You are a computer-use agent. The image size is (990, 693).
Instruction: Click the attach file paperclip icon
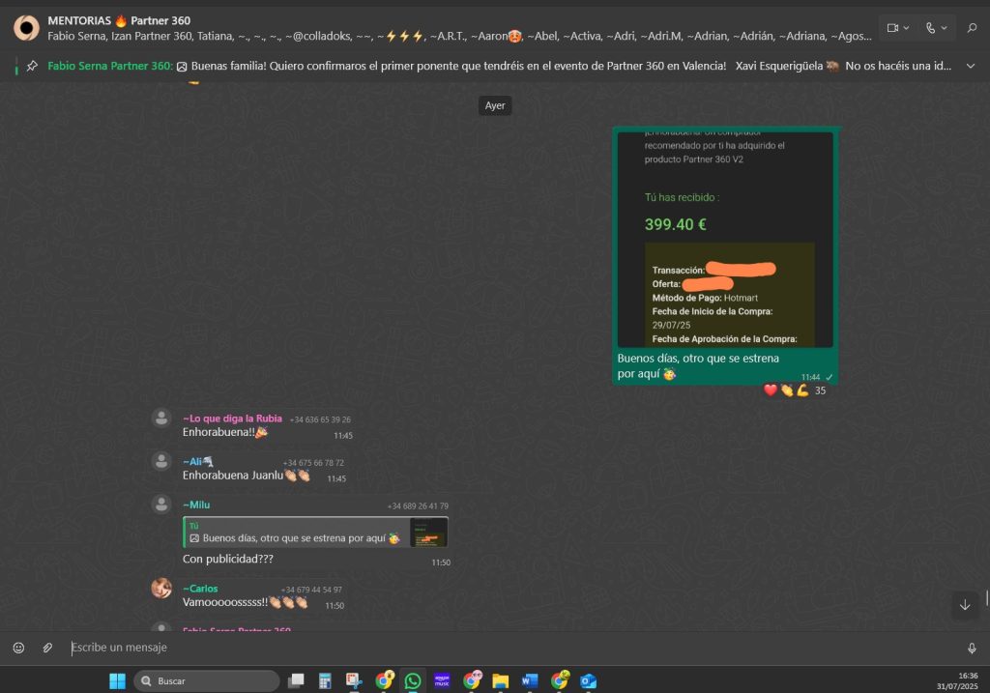pyautogui.click(x=46, y=648)
